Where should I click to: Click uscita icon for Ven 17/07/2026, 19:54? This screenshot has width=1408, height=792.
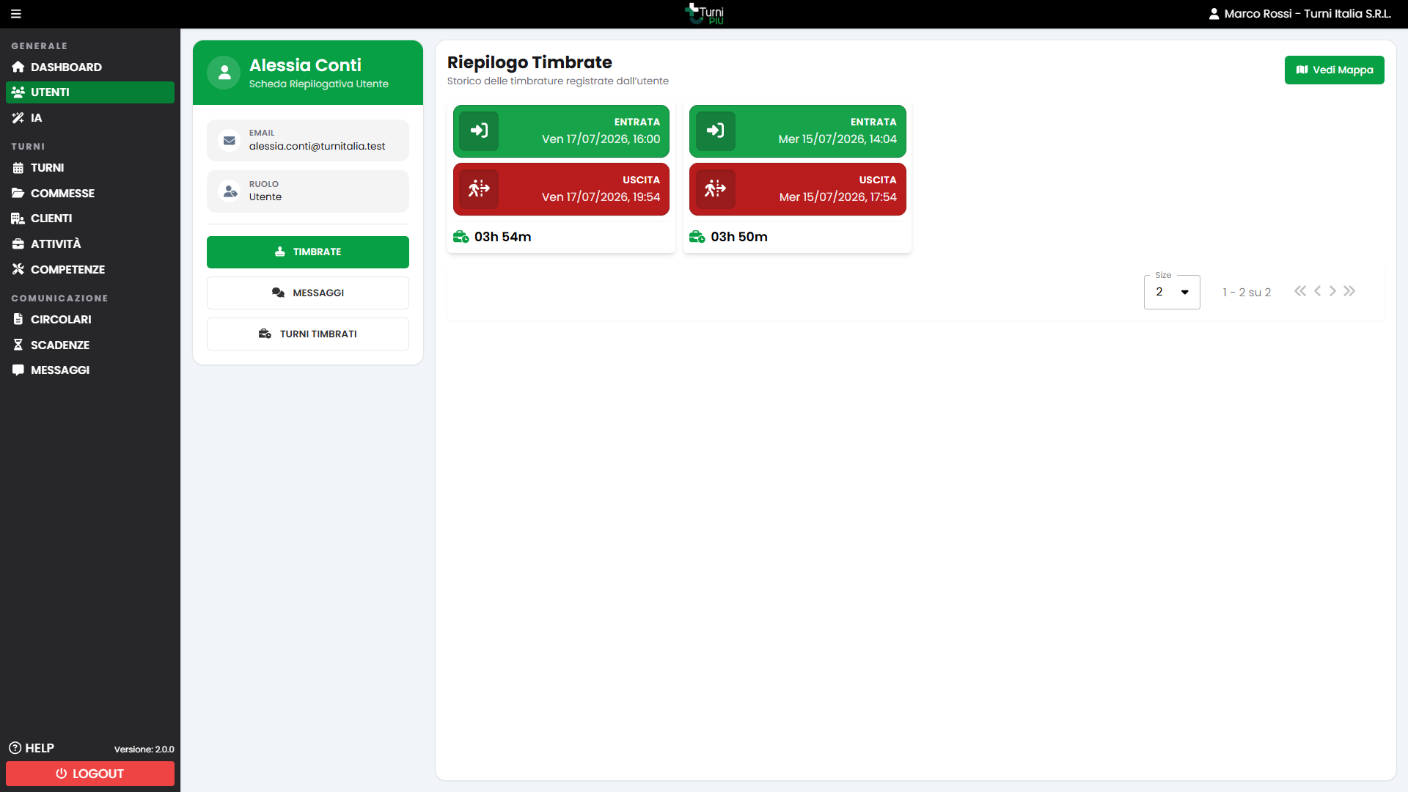[x=479, y=189]
